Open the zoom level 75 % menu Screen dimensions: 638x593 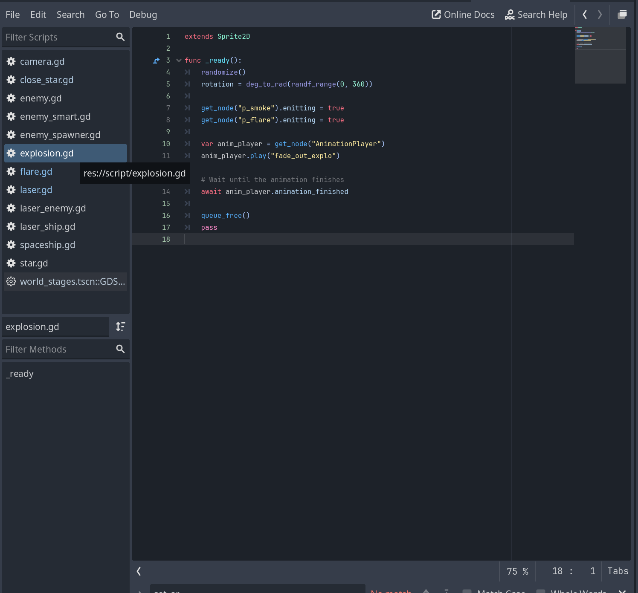click(x=517, y=571)
